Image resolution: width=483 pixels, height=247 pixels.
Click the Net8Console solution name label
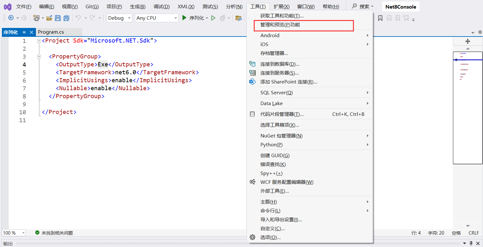click(x=401, y=7)
